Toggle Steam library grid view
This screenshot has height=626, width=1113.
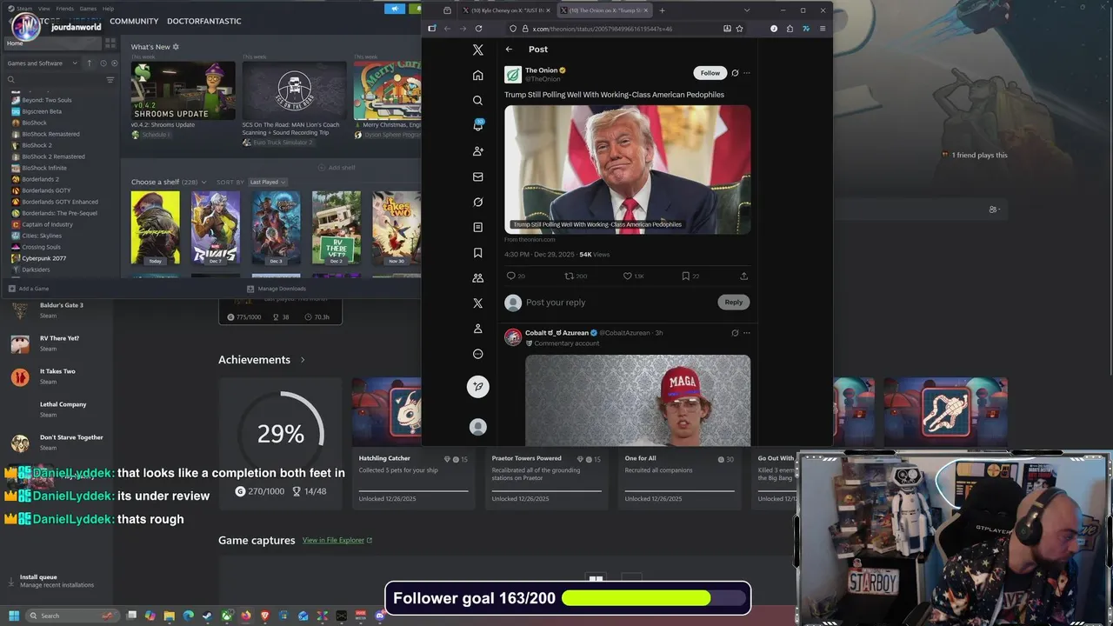pos(110,43)
